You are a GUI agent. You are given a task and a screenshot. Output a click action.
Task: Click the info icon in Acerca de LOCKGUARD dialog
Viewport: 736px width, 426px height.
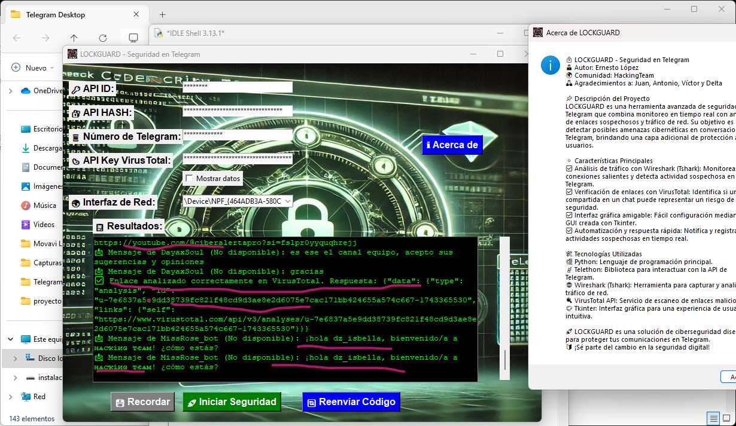click(x=550, y=66)
